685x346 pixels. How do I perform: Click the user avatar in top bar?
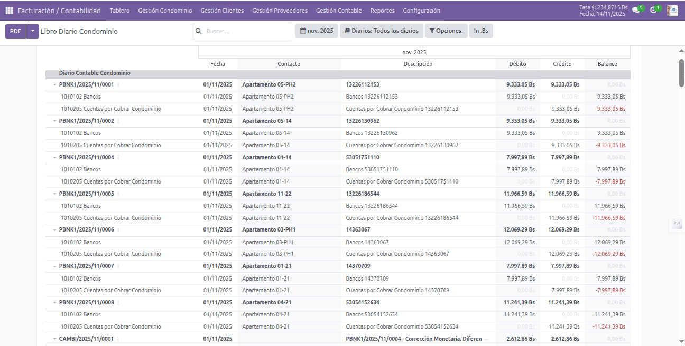[x=672, y=11]
